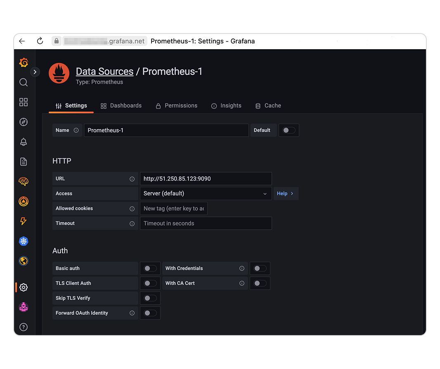Image resolution: width=440 pixels, height=369 pixels.
Task: Open the Configuration gear icon in sidebar
Action: point(24,287)
